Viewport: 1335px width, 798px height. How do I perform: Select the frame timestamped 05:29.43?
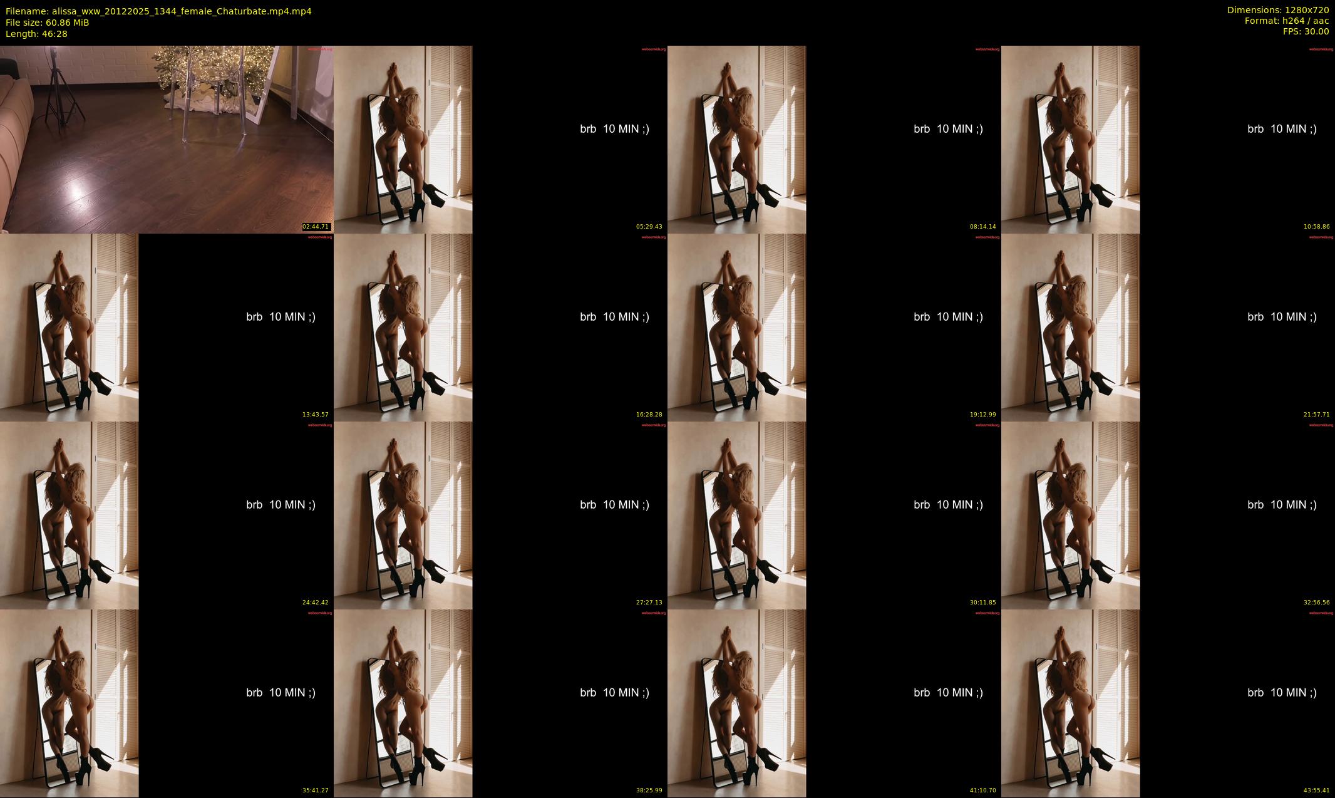coord(500,139)
